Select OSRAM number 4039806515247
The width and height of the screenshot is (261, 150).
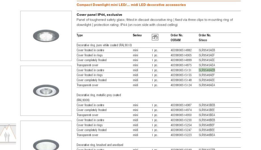point(181,130)
